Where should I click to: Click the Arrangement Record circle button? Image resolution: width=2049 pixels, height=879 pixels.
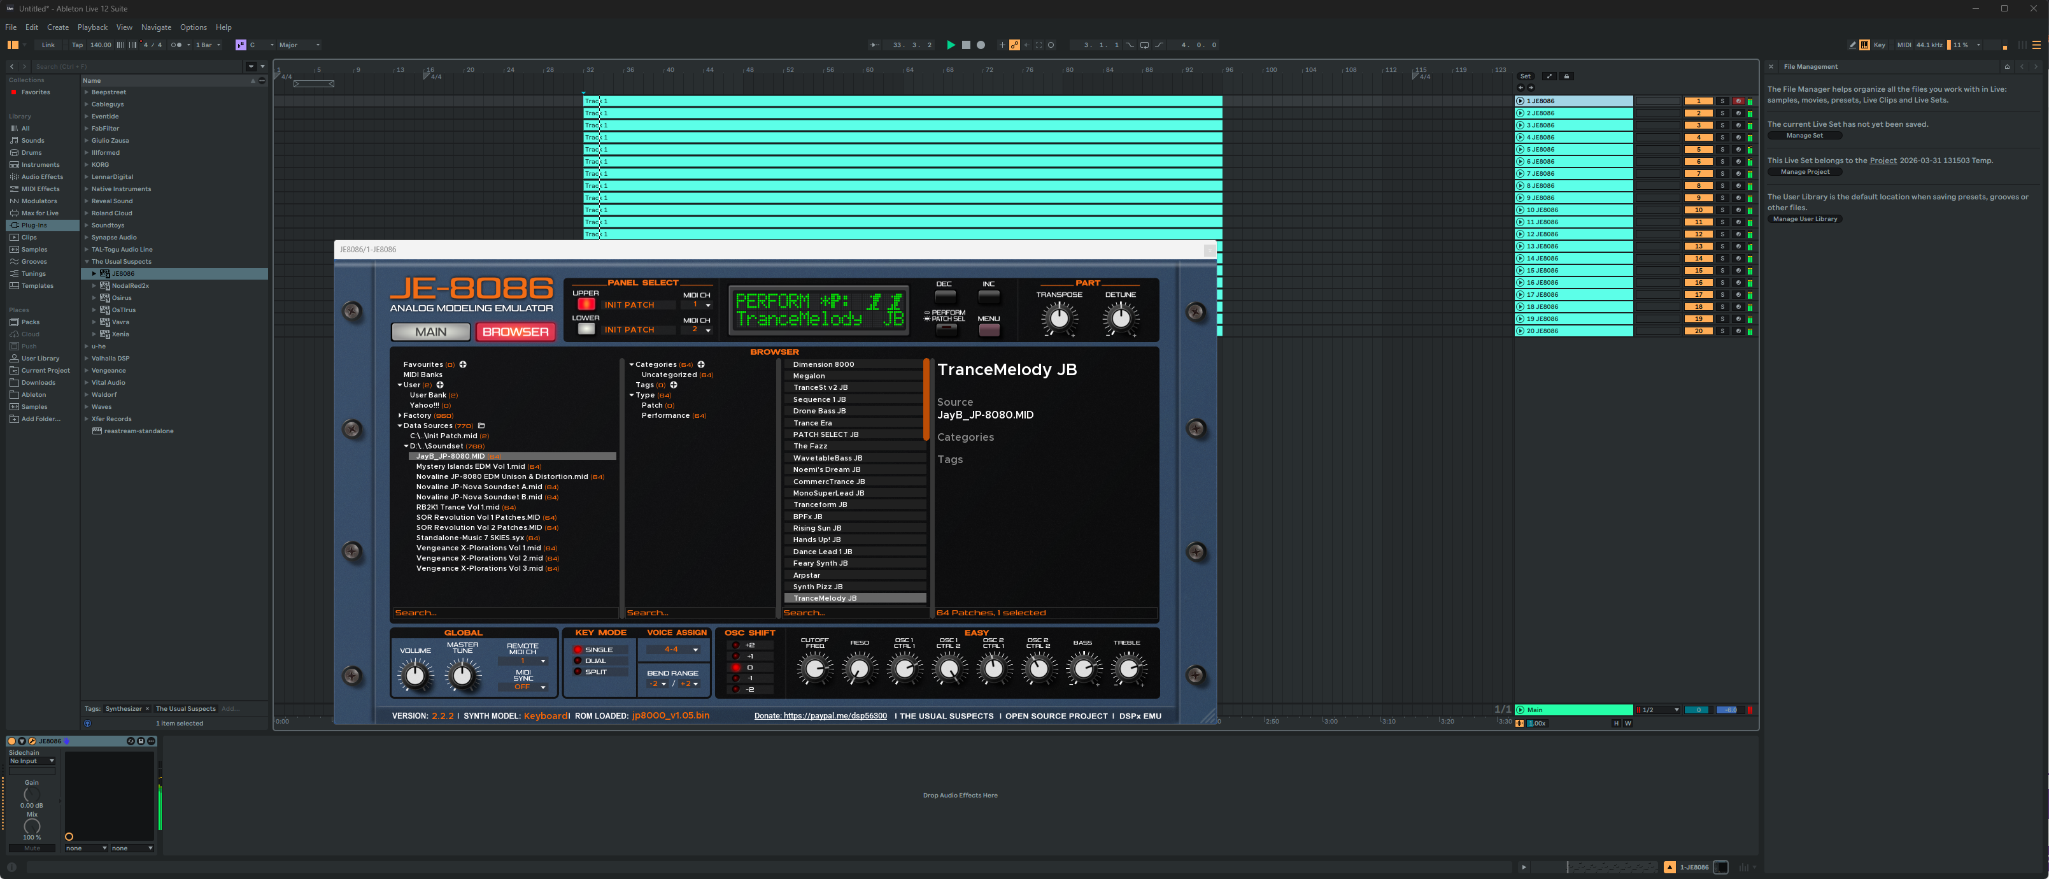[981, 45]
